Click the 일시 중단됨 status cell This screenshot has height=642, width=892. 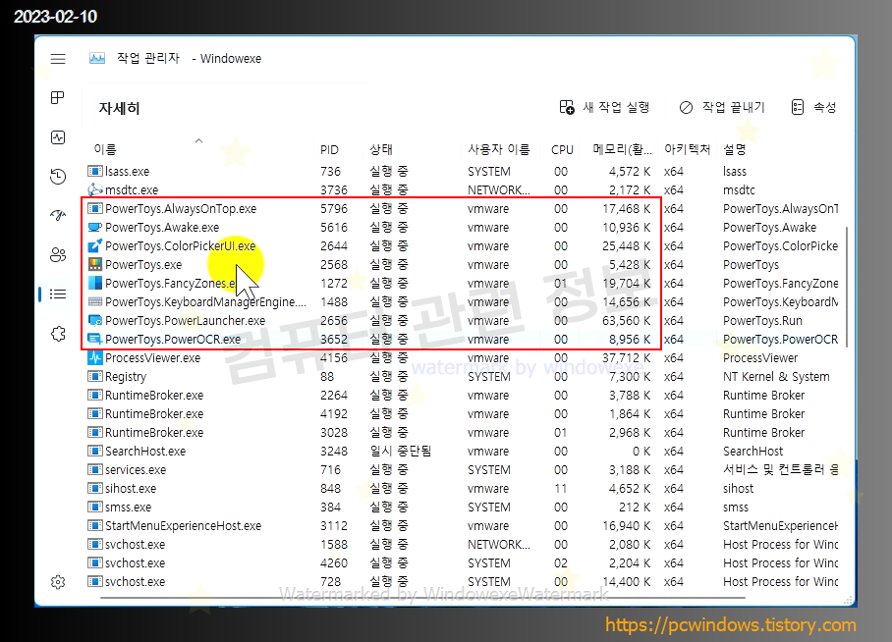[401, 451]
